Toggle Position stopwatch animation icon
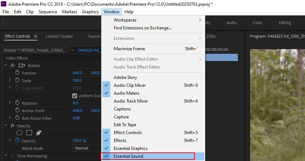 point(17,73)
